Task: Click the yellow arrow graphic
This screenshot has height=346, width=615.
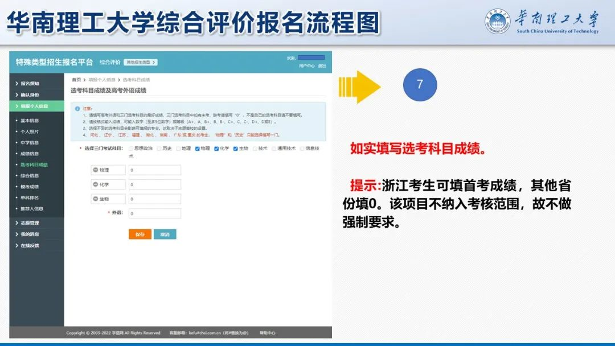Action: (359, 87)
